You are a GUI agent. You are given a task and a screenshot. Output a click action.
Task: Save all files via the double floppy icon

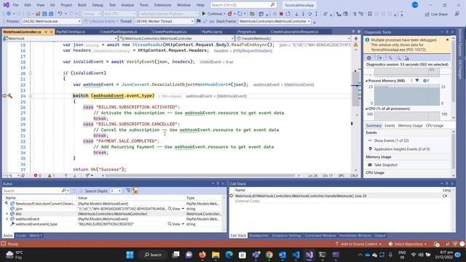(x=51, y=14)
